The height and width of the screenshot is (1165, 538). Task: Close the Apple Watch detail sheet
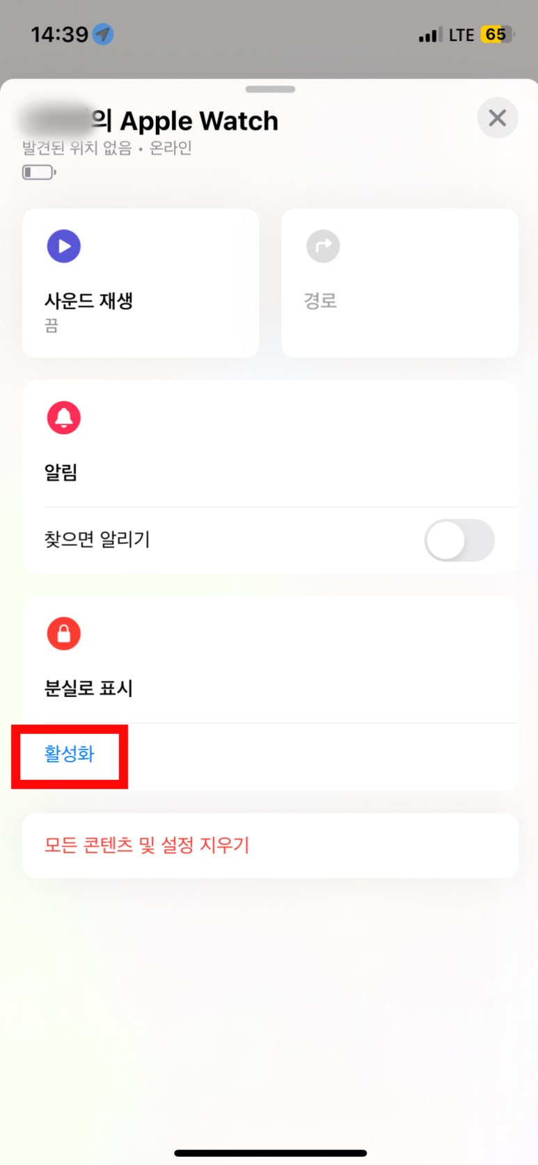click(497, 118)
